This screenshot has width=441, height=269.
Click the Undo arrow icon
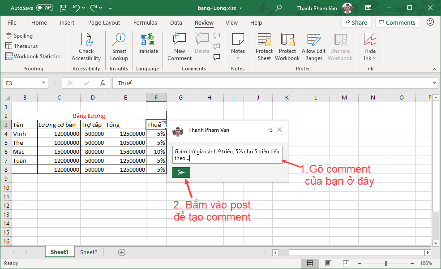click(x=76, y=8)
